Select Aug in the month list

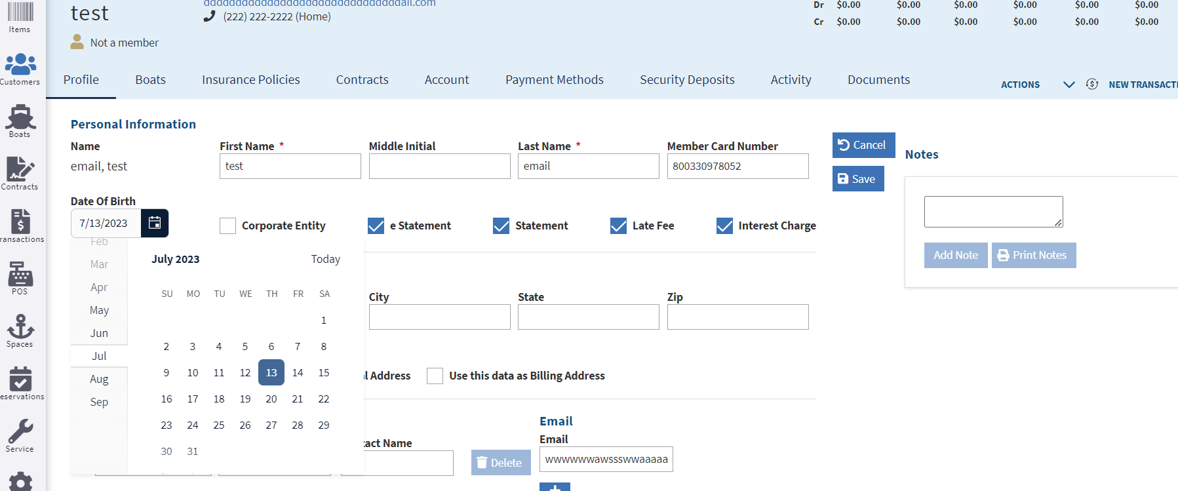pyautogui.click(x=99, y=379)
